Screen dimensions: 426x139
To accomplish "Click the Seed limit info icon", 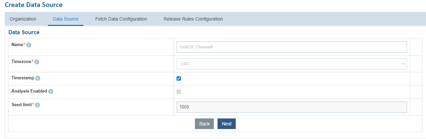I will tap(38, 105).
